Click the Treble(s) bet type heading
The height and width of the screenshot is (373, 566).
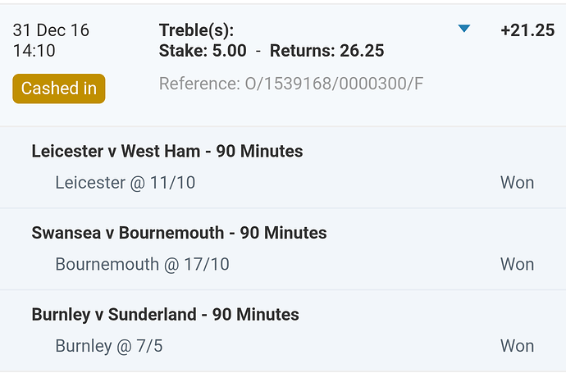tap(197, 30)
